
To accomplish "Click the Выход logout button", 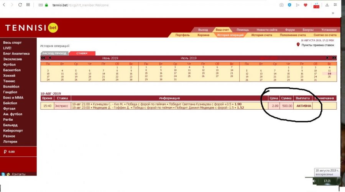I will point(203,30).
